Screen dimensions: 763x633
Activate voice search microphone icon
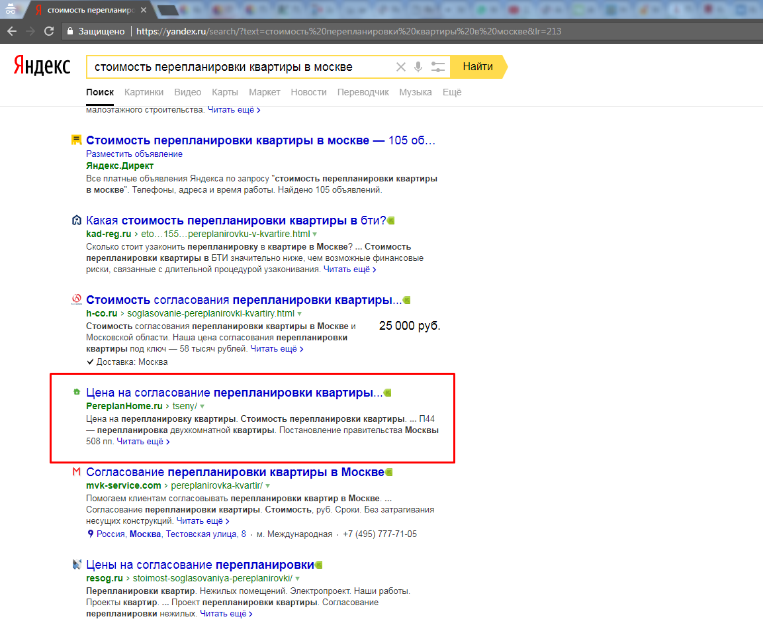pyautogui.click(x=418, y=67)
